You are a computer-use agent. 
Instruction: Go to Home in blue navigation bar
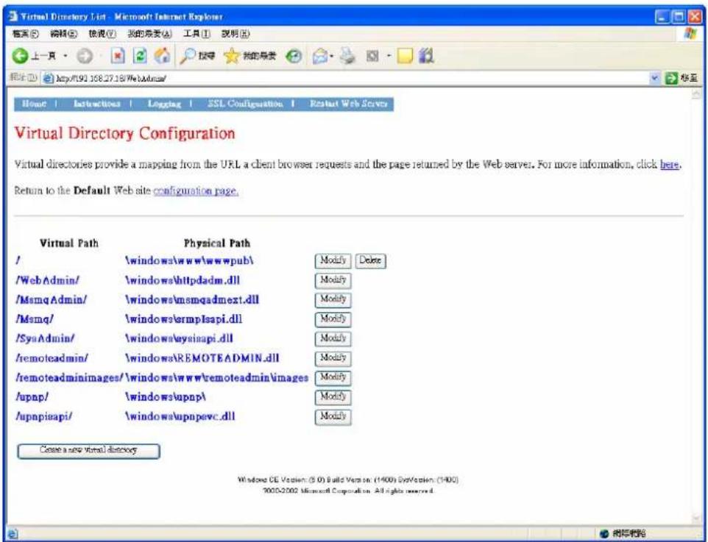[x=35, y=104]
